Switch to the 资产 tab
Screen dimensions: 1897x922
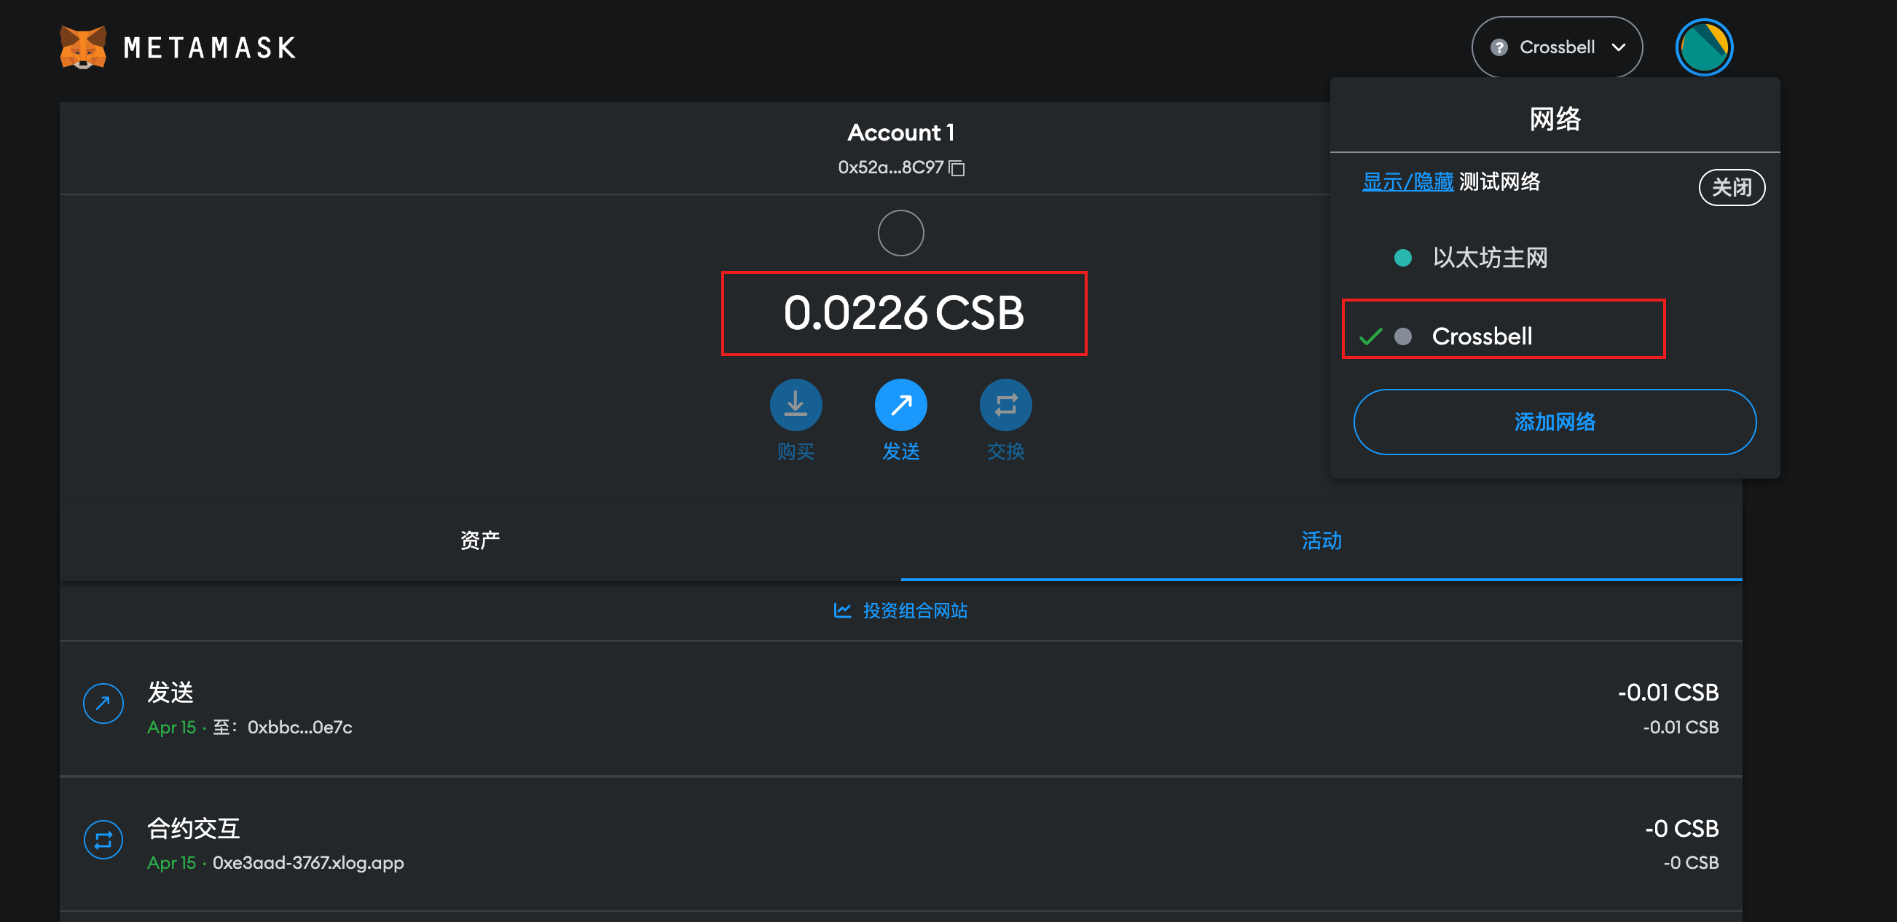(480, 540)
